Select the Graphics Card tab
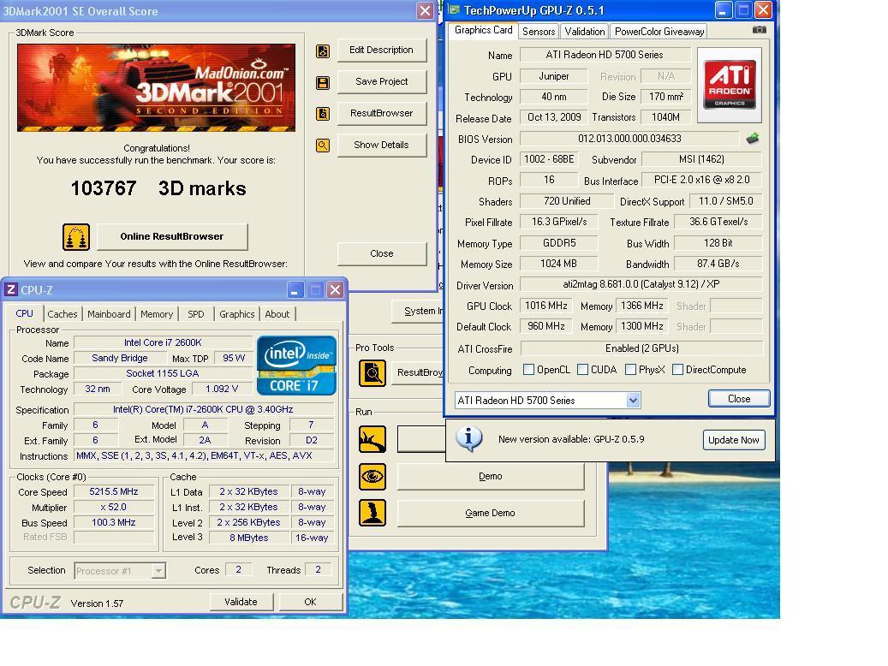The height and width of the screenshot is (666, 888). tap(483, 31)
